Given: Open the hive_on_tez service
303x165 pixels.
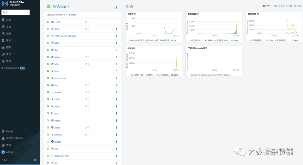Looking at the screenshot, I should (x=60, y=78).
